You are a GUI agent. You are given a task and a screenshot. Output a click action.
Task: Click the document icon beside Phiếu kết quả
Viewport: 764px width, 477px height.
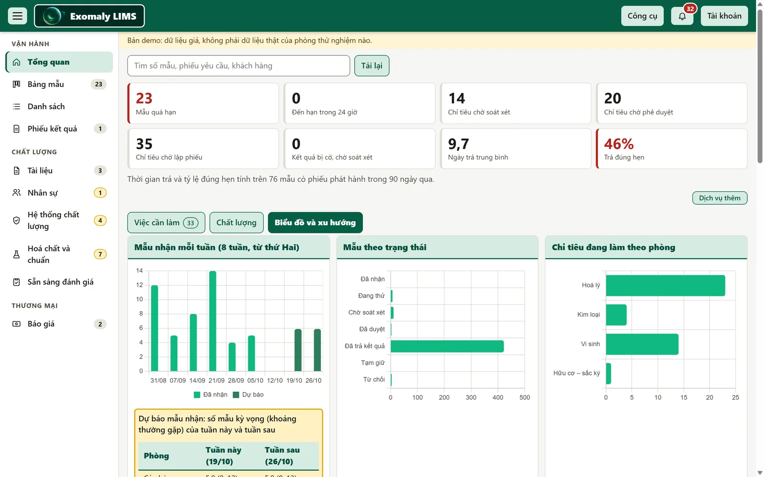click(17, 129)
